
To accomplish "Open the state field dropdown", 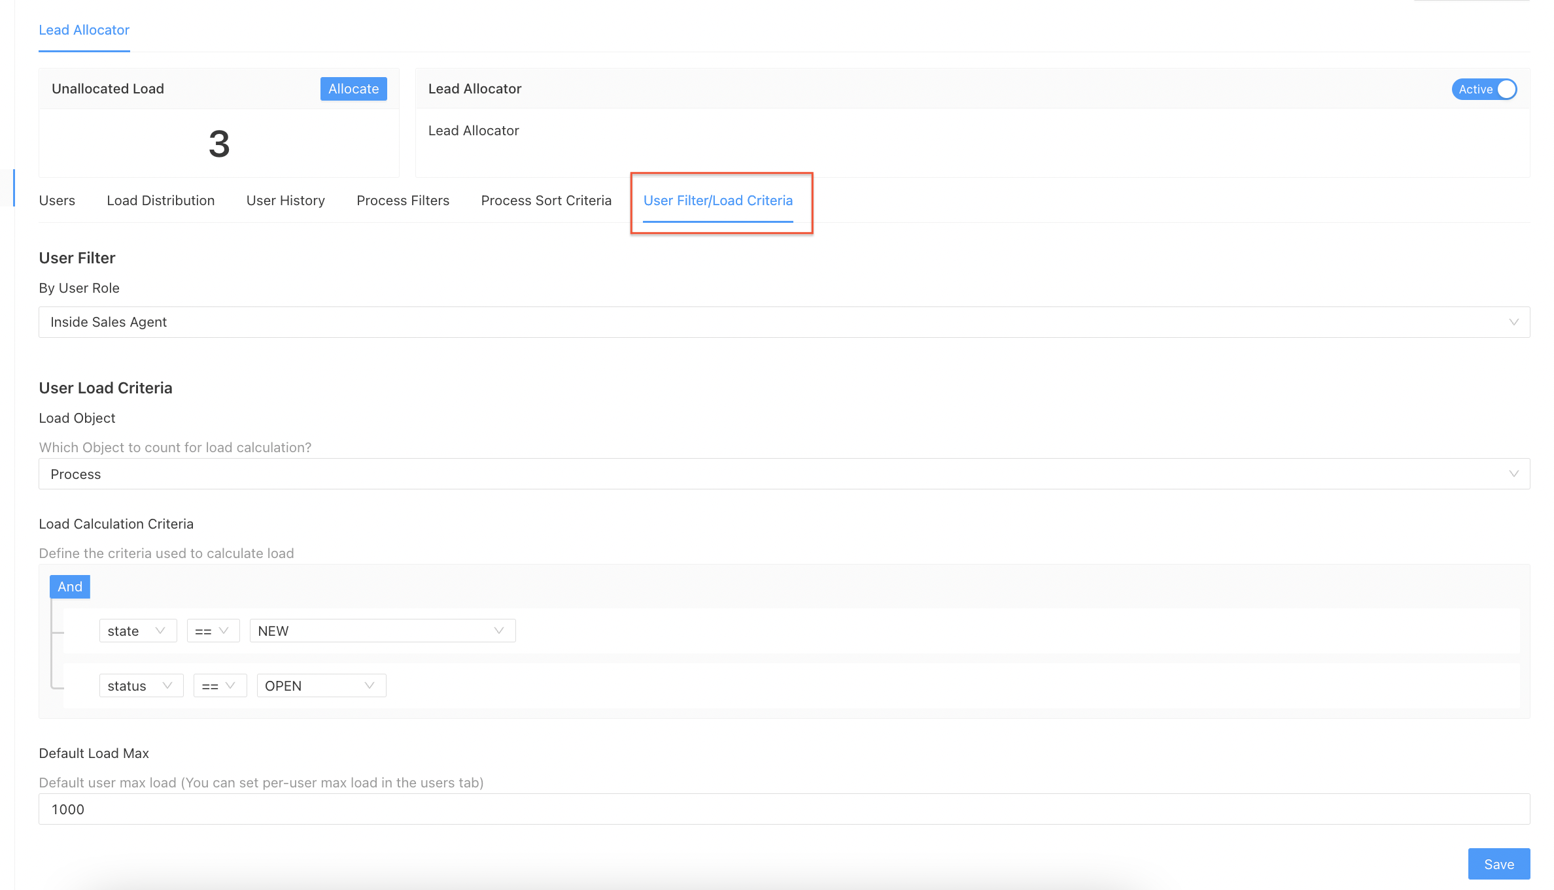I will (x=137, y=631).
